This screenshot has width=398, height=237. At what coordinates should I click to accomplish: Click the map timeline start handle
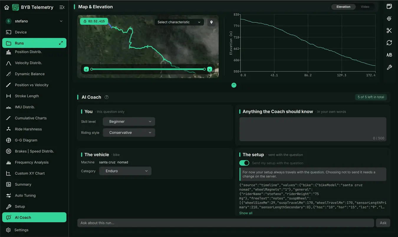(92, 69)
